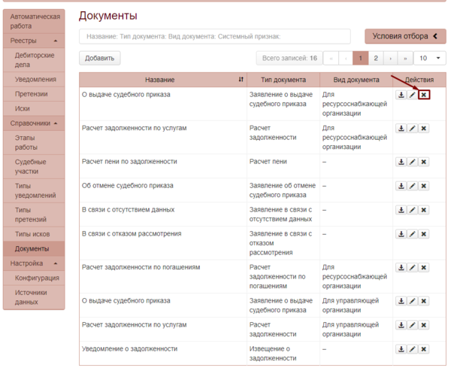Download second 'О выдаче судебного приказа' (управляющей организации)
Viewport: 451px width, 368px height.
[x=401, y=301]
